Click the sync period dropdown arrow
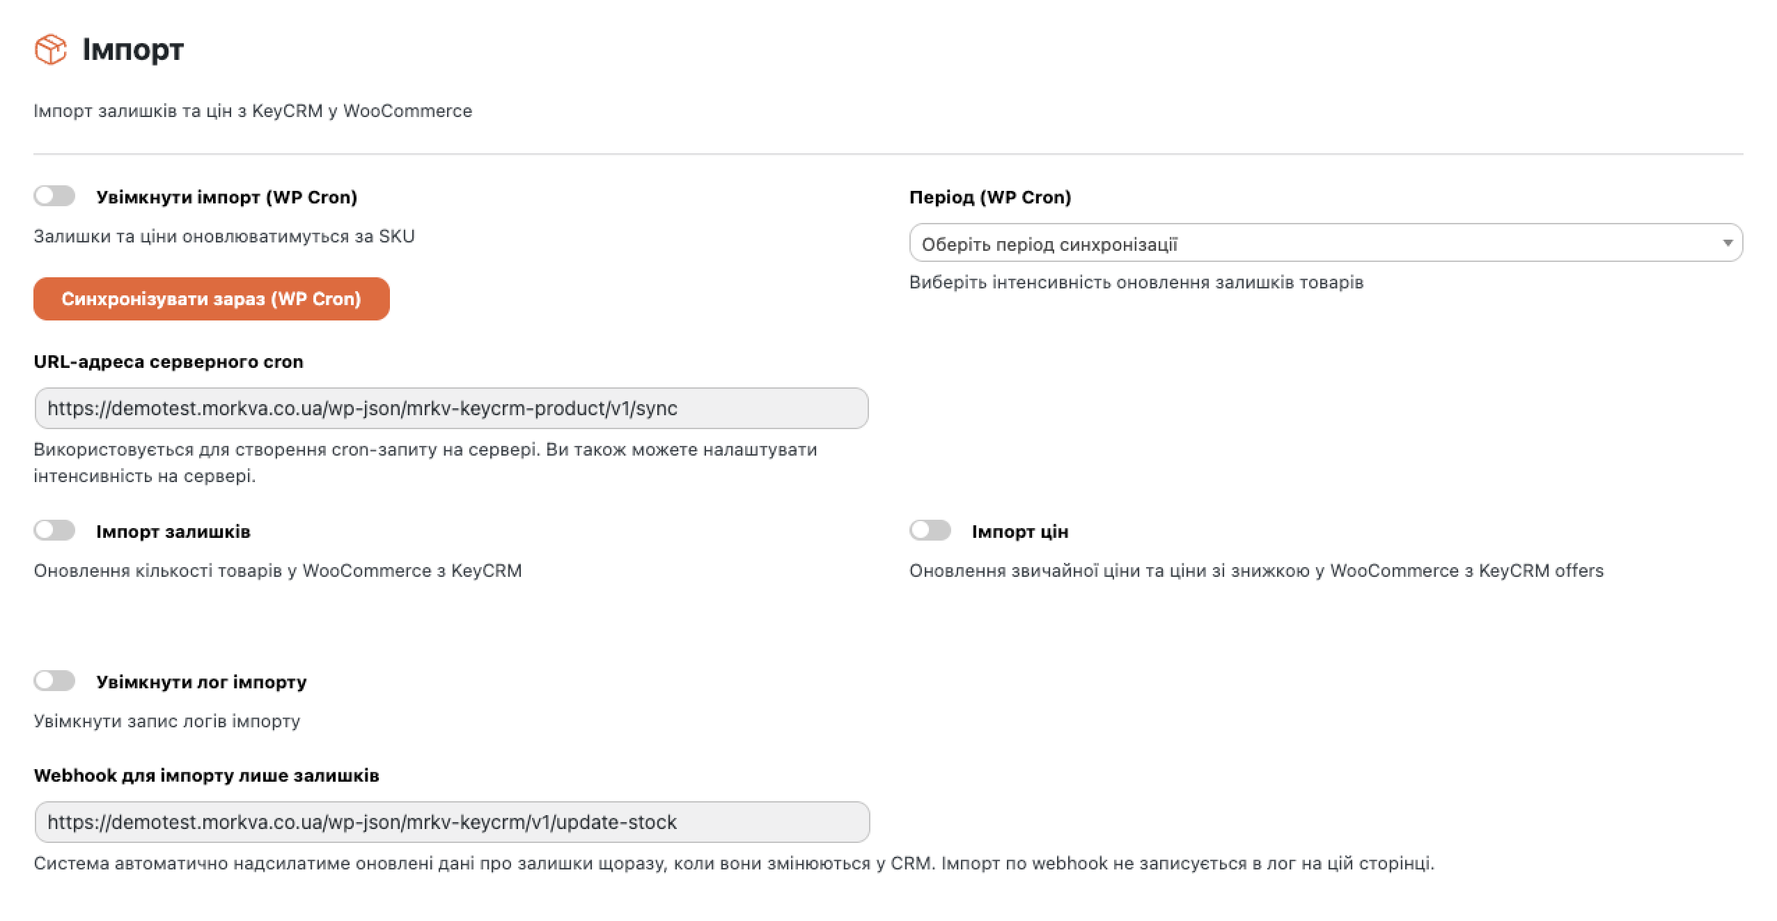Screen dimensions: 1777x921 click(x=1727, y=243)
